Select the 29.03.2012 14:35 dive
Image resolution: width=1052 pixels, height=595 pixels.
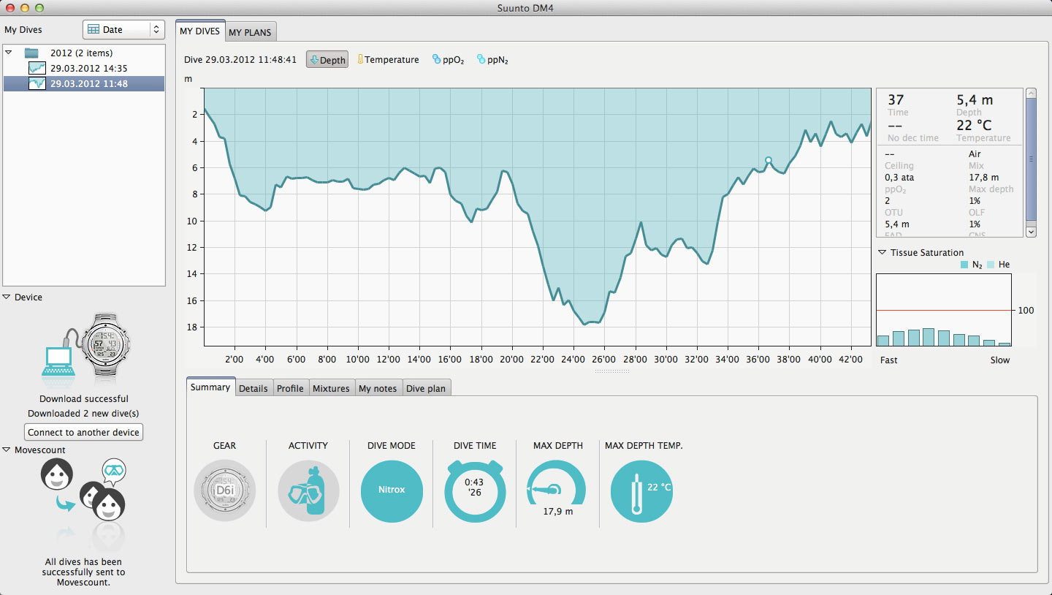[x=88, y=68]
